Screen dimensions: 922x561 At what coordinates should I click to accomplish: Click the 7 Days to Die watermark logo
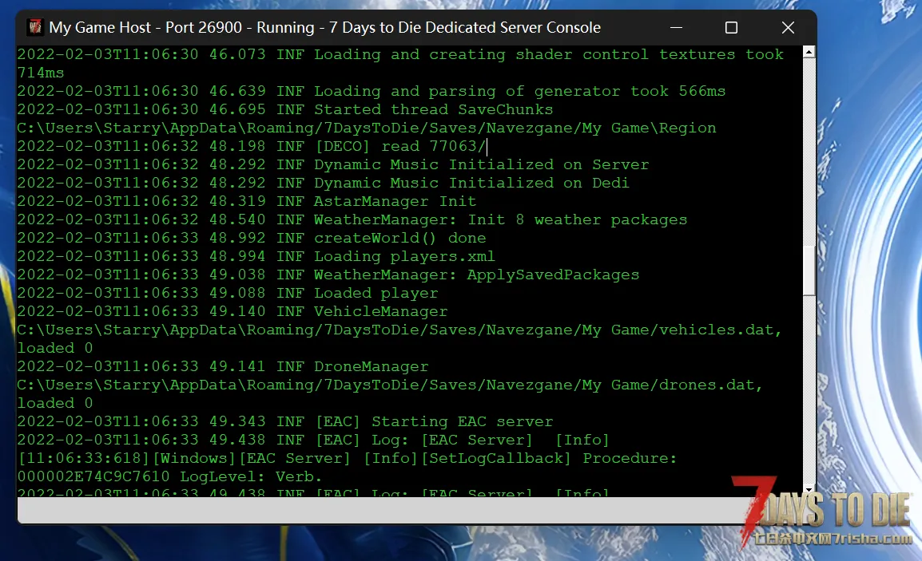coord(823,510)
